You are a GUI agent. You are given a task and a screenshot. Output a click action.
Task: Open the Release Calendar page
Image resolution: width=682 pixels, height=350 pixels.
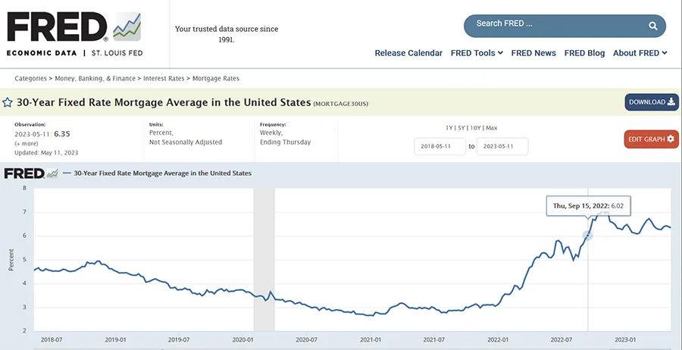point(408,53)
